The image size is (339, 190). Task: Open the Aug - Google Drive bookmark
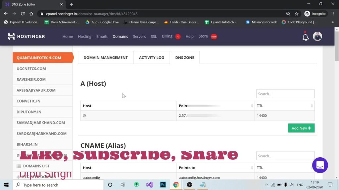click(102, 22)
